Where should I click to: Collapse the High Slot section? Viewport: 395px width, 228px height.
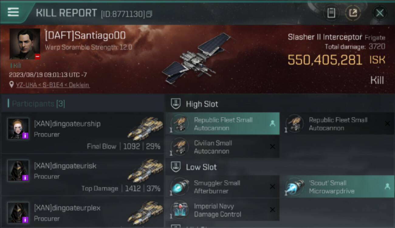[176, 104]
